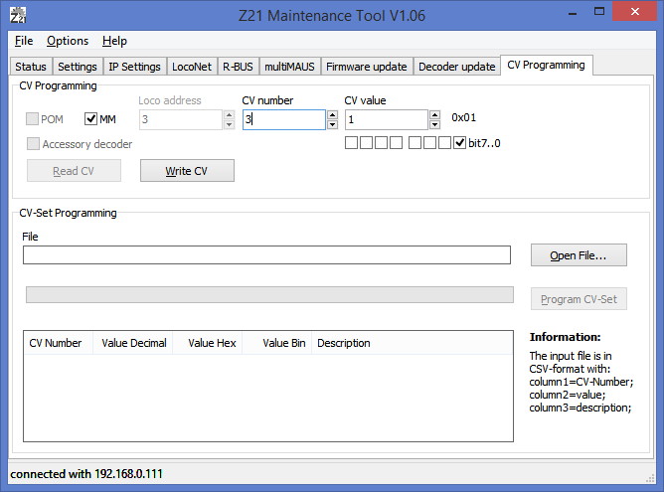The image size is (664, 492).
Task: Toggle the bit 7 checkbox
Action: click(351, 143)
